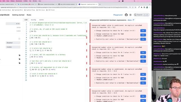181x102 pixels.
Task: Toggle the light/dark theme sun icon
Action: pos(130,15)
